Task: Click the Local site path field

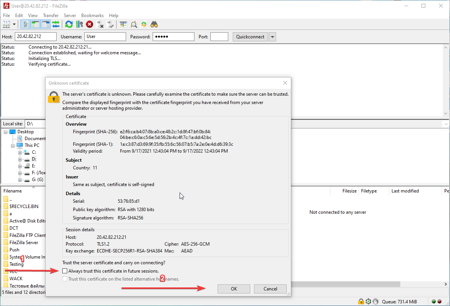Action: point(35,124)
